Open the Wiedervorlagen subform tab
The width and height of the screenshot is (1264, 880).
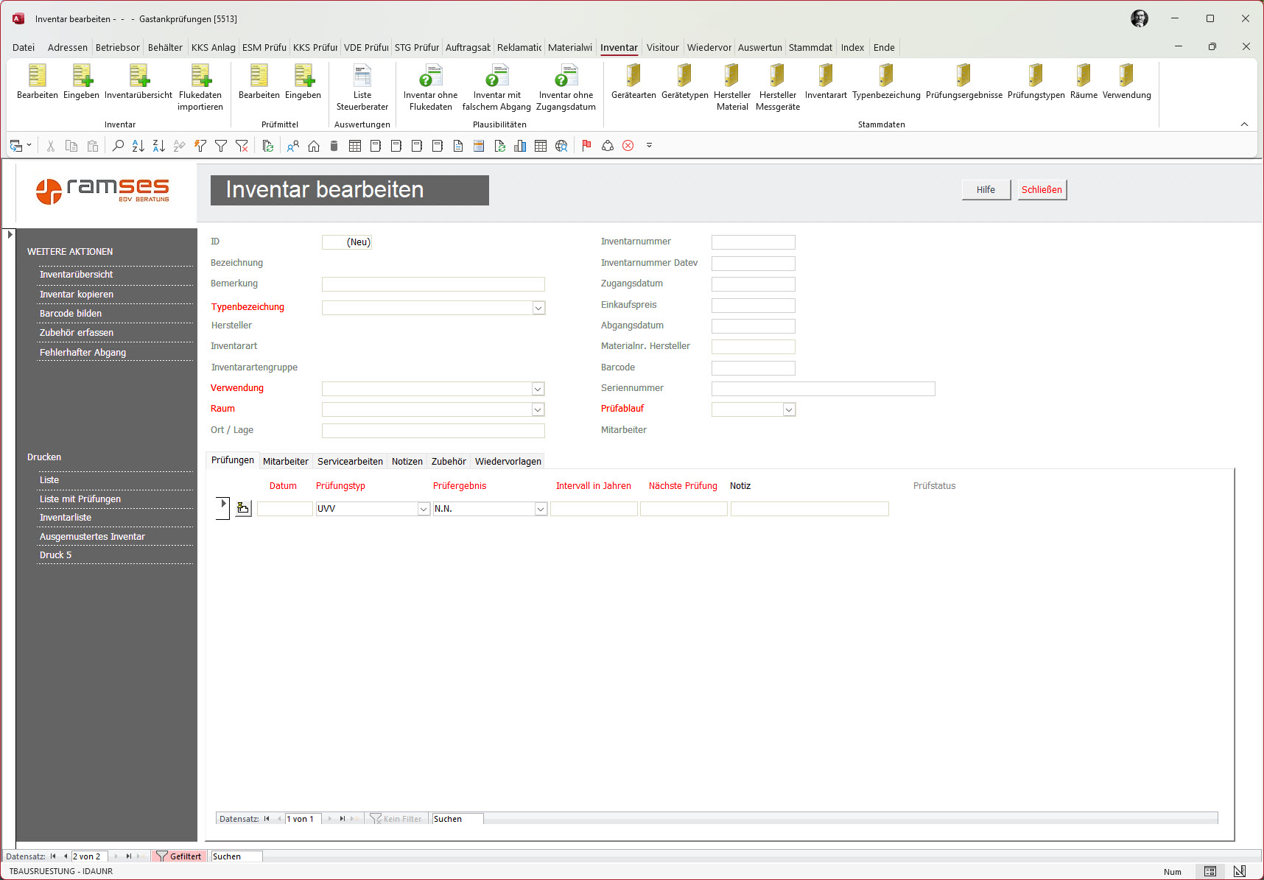click(508, 461)
